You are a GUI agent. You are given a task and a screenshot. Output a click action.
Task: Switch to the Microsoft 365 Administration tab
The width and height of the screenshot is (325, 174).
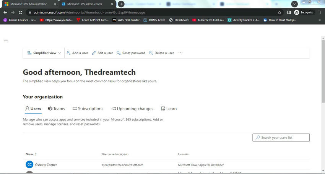coord(29,4)
